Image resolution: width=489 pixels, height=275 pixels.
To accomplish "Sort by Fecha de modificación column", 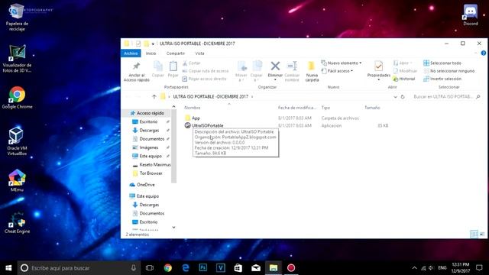I will [x=297, y=108].
